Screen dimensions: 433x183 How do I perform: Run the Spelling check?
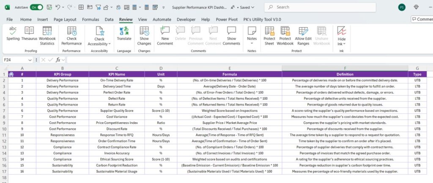tap(13, 34)
